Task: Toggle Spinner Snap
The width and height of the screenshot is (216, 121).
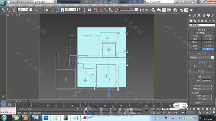Action: [x=111, y=10]
